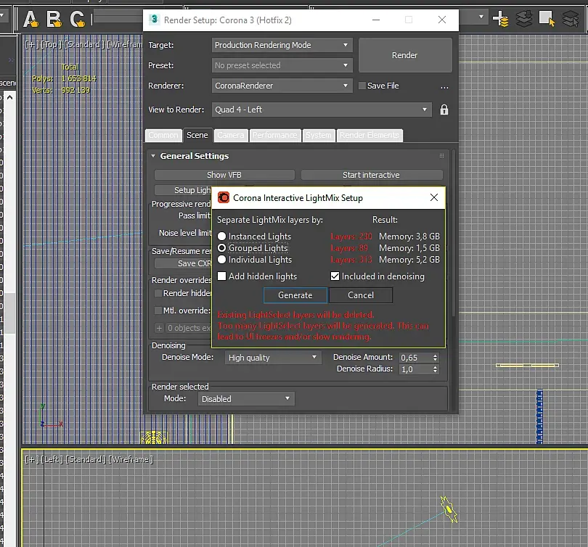Switch to the Camera tab

[x=231, y=135]
